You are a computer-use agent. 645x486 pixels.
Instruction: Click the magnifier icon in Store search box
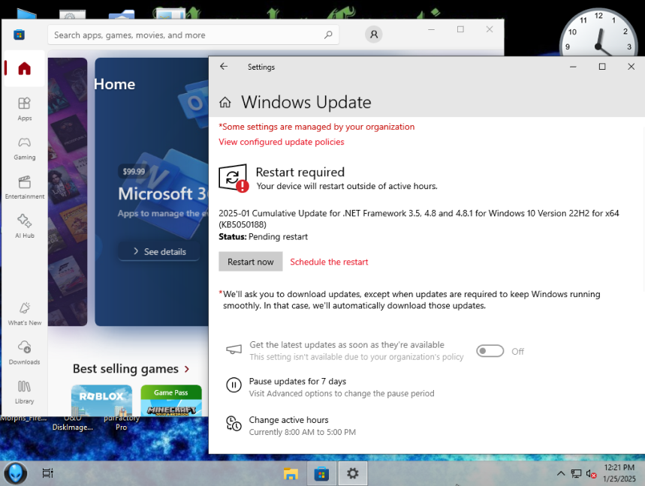(x=328, y=35)
